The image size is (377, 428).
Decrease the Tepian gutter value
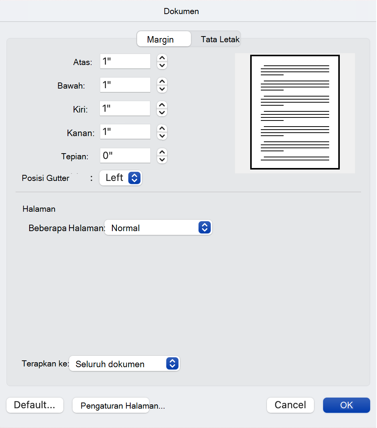[162, 160]
